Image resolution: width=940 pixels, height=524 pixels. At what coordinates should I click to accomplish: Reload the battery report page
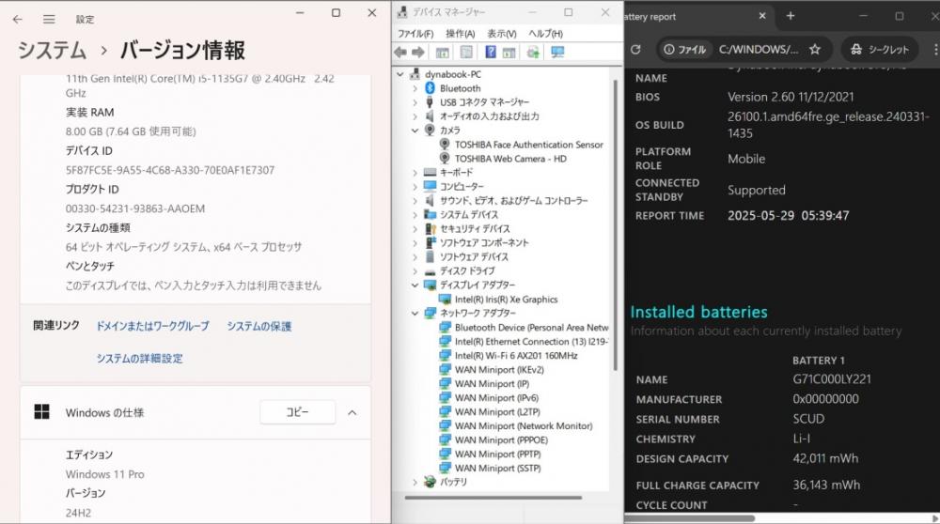click(635, 49)
